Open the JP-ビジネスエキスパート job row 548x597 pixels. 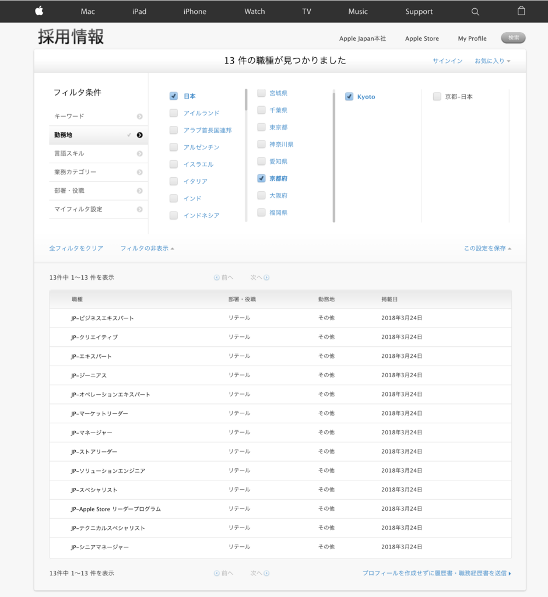tap(280, 318)
